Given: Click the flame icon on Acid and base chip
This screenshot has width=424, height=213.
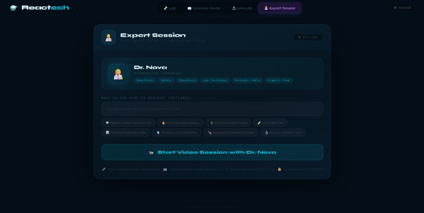Looking at the screenshot, I should (x=163, y=123).
